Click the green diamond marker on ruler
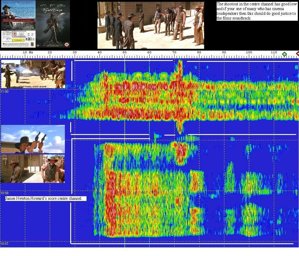Image resolution: width=299 pixels, height=256 pixels. click(284, 54)
